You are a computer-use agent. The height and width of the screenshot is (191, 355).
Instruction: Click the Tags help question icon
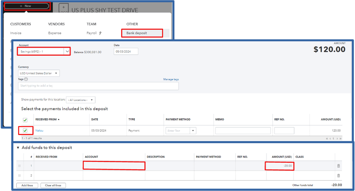pyautogui.click(x=26, y=79)
